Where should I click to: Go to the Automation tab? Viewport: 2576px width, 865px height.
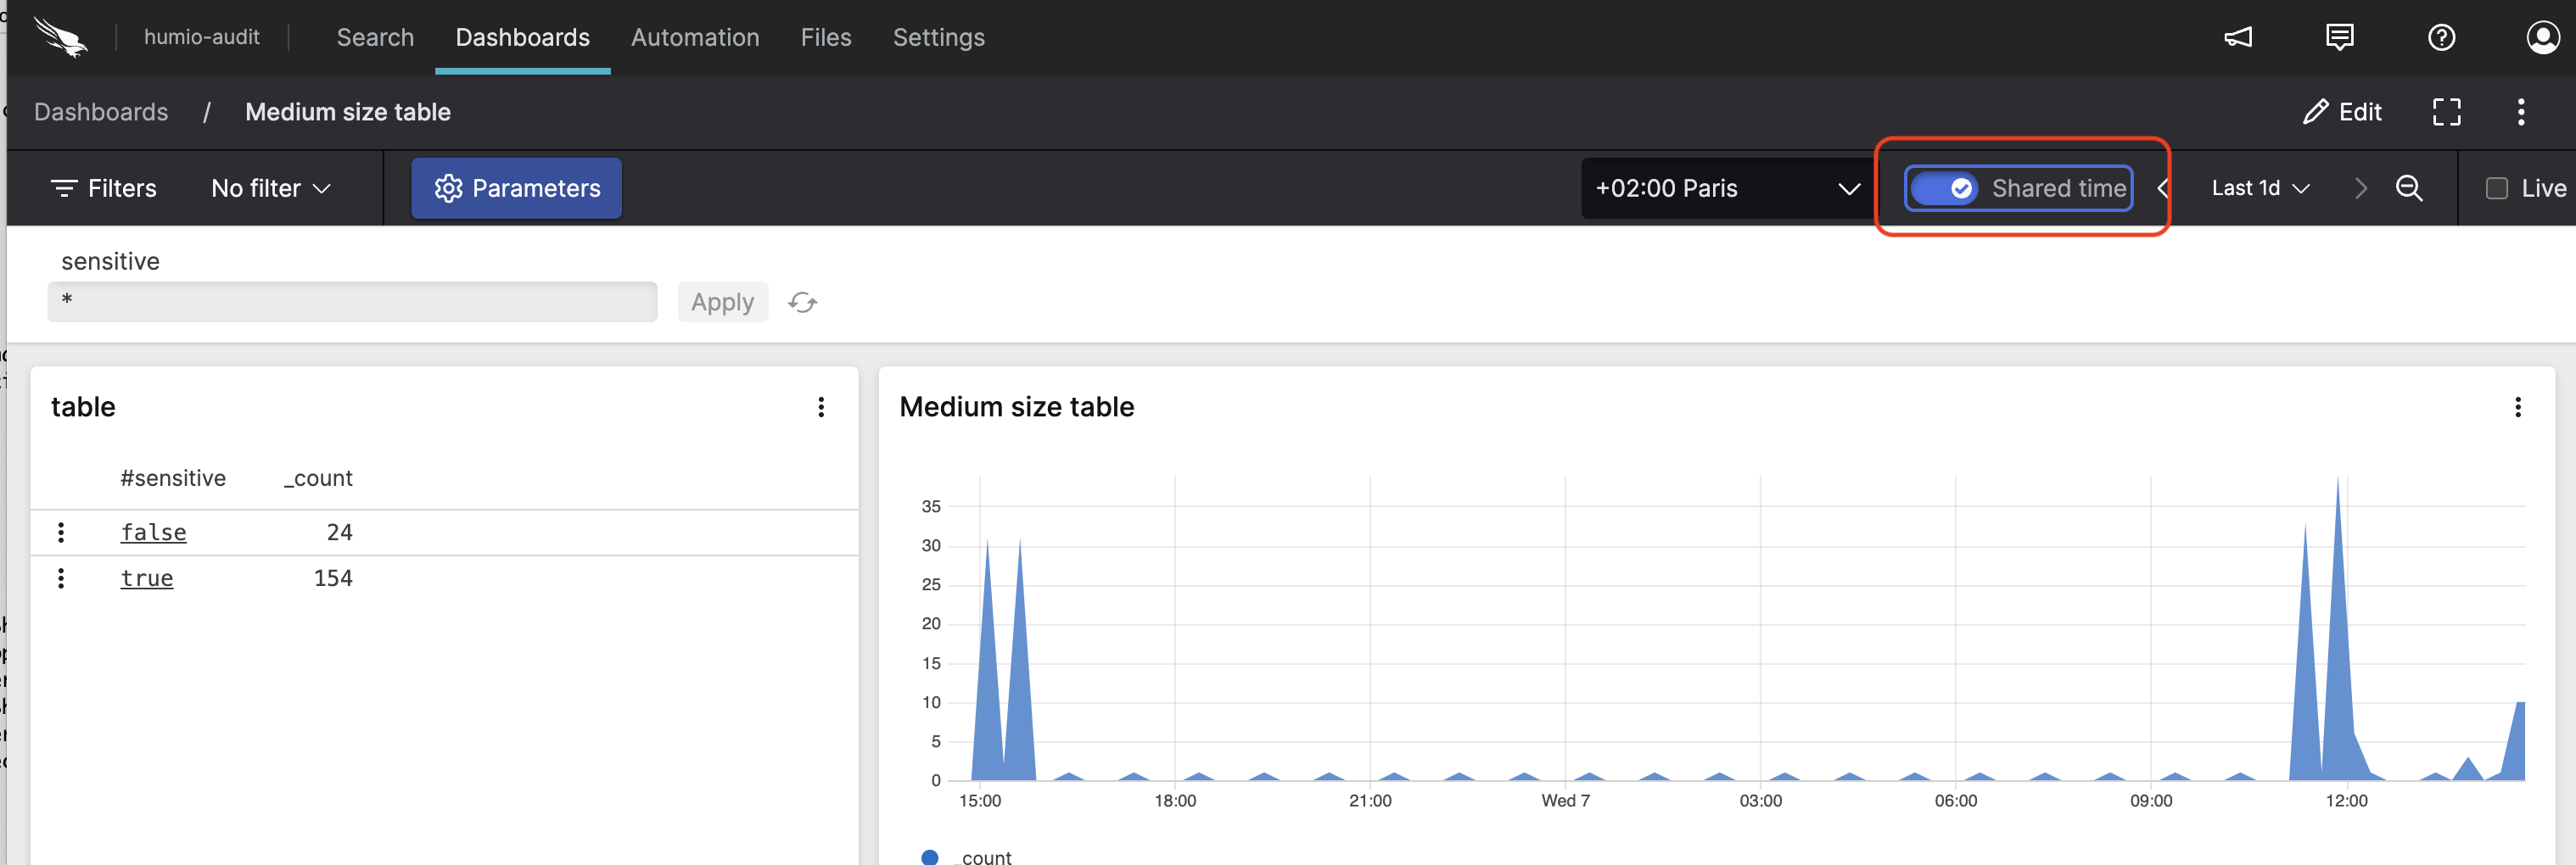(695, 38)
